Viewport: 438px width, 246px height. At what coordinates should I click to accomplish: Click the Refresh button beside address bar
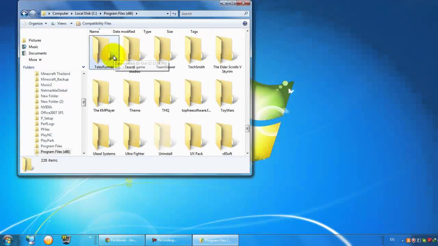175,14
